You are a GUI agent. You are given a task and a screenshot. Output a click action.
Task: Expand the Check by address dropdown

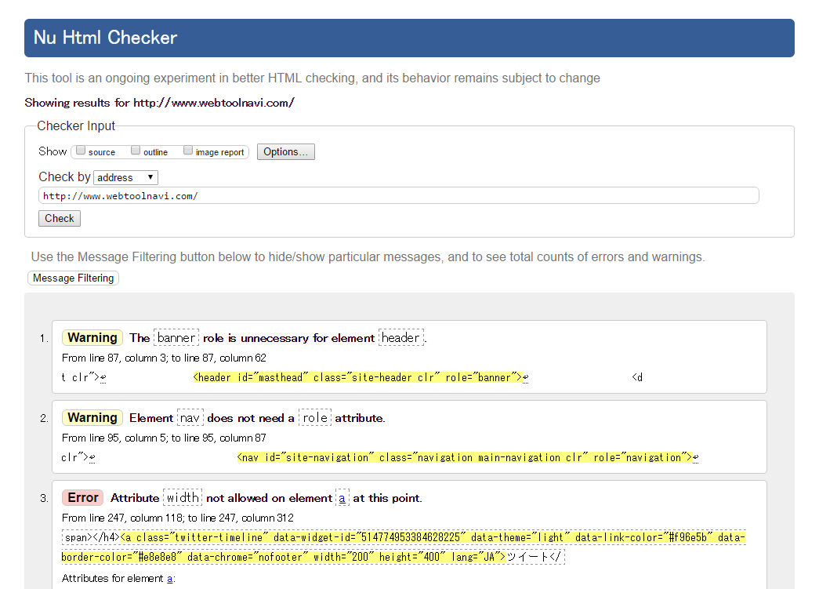(x=125, y=177)
